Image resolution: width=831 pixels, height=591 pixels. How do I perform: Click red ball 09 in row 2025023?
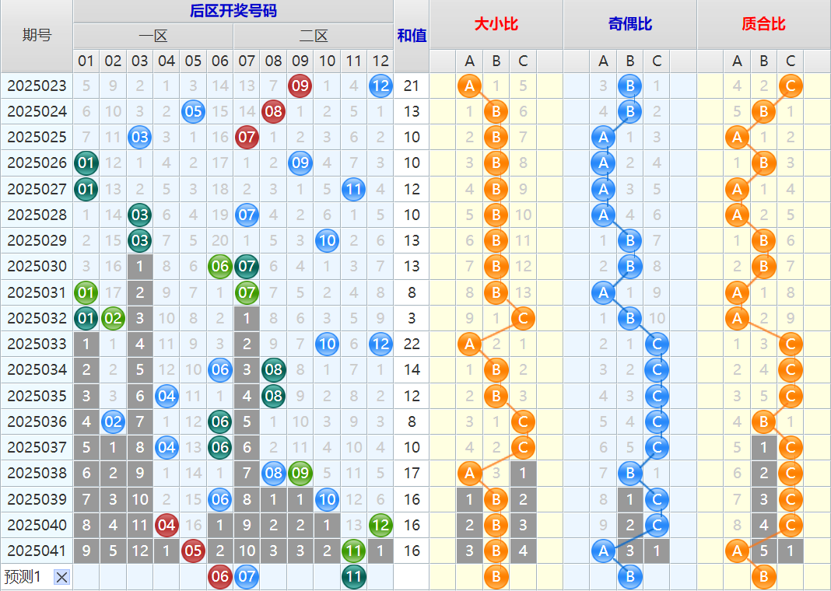(300, 86)
